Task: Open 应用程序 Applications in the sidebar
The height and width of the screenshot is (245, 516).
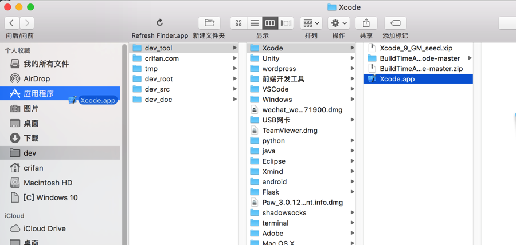Action: 60,94
